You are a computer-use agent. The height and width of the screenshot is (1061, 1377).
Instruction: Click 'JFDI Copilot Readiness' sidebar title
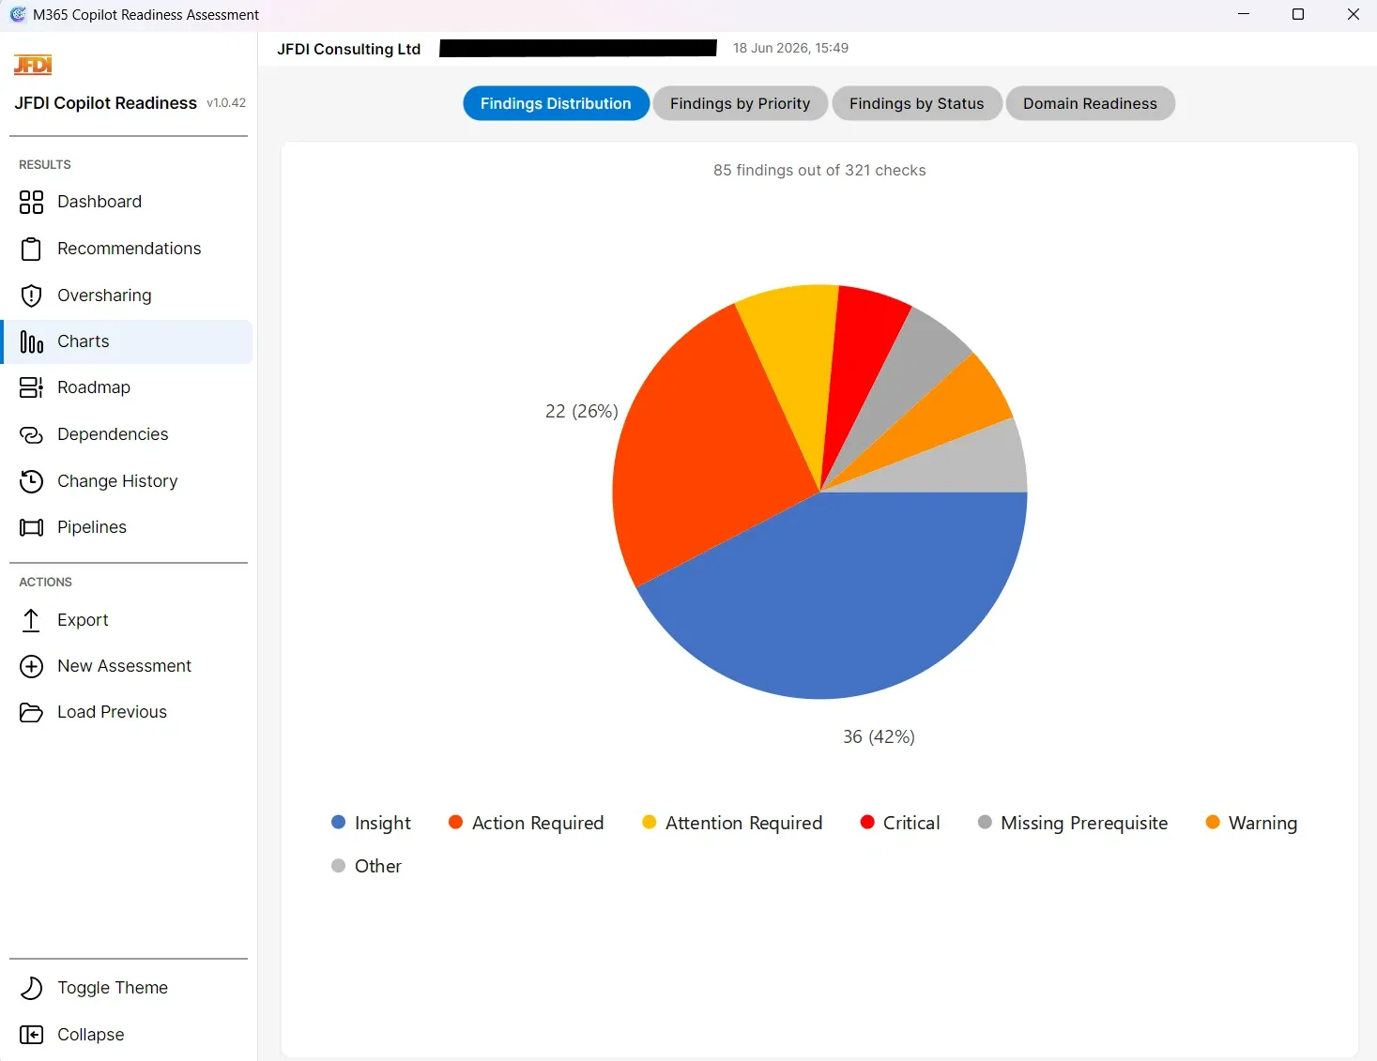(105, 103)
